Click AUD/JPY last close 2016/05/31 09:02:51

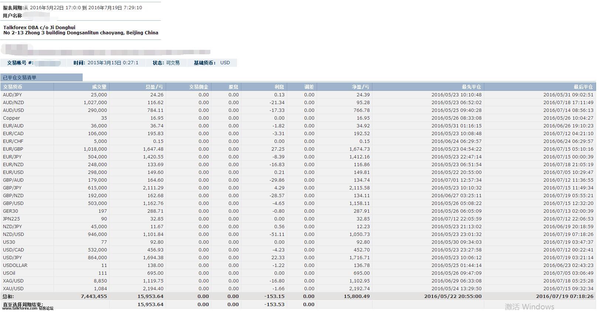[568, 95]
